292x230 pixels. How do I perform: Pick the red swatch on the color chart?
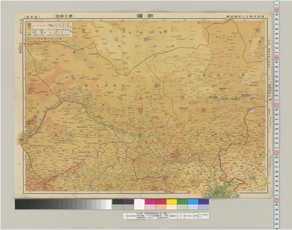(160, 202)
